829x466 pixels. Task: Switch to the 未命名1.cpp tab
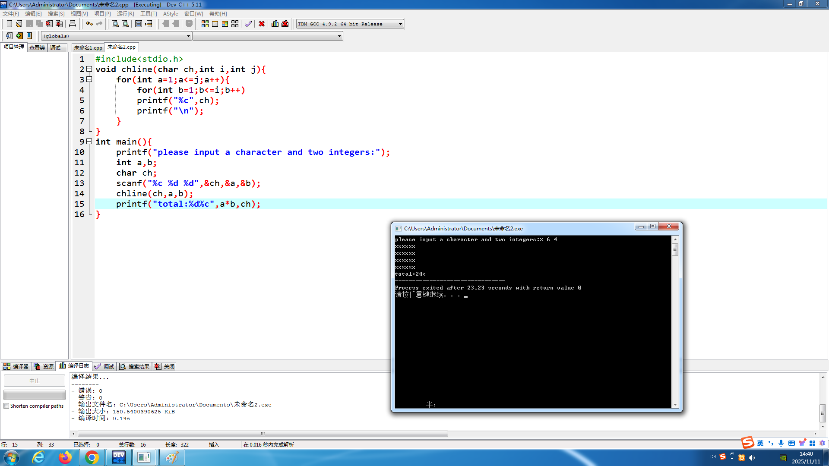(x=88, y=47)
